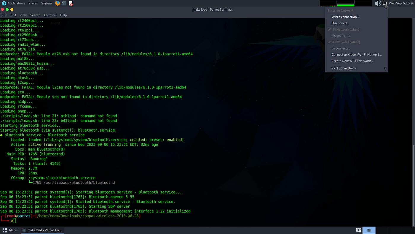This screenshot has width=415, height=234.
Task: Select the active workspace switcher box
Action: pos(369,230)
